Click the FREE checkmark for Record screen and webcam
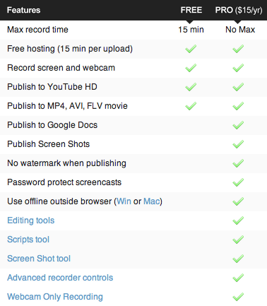 (x=191, y=68)
